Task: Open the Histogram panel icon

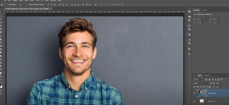Action: pyautogui.click(x=189, y=11)
